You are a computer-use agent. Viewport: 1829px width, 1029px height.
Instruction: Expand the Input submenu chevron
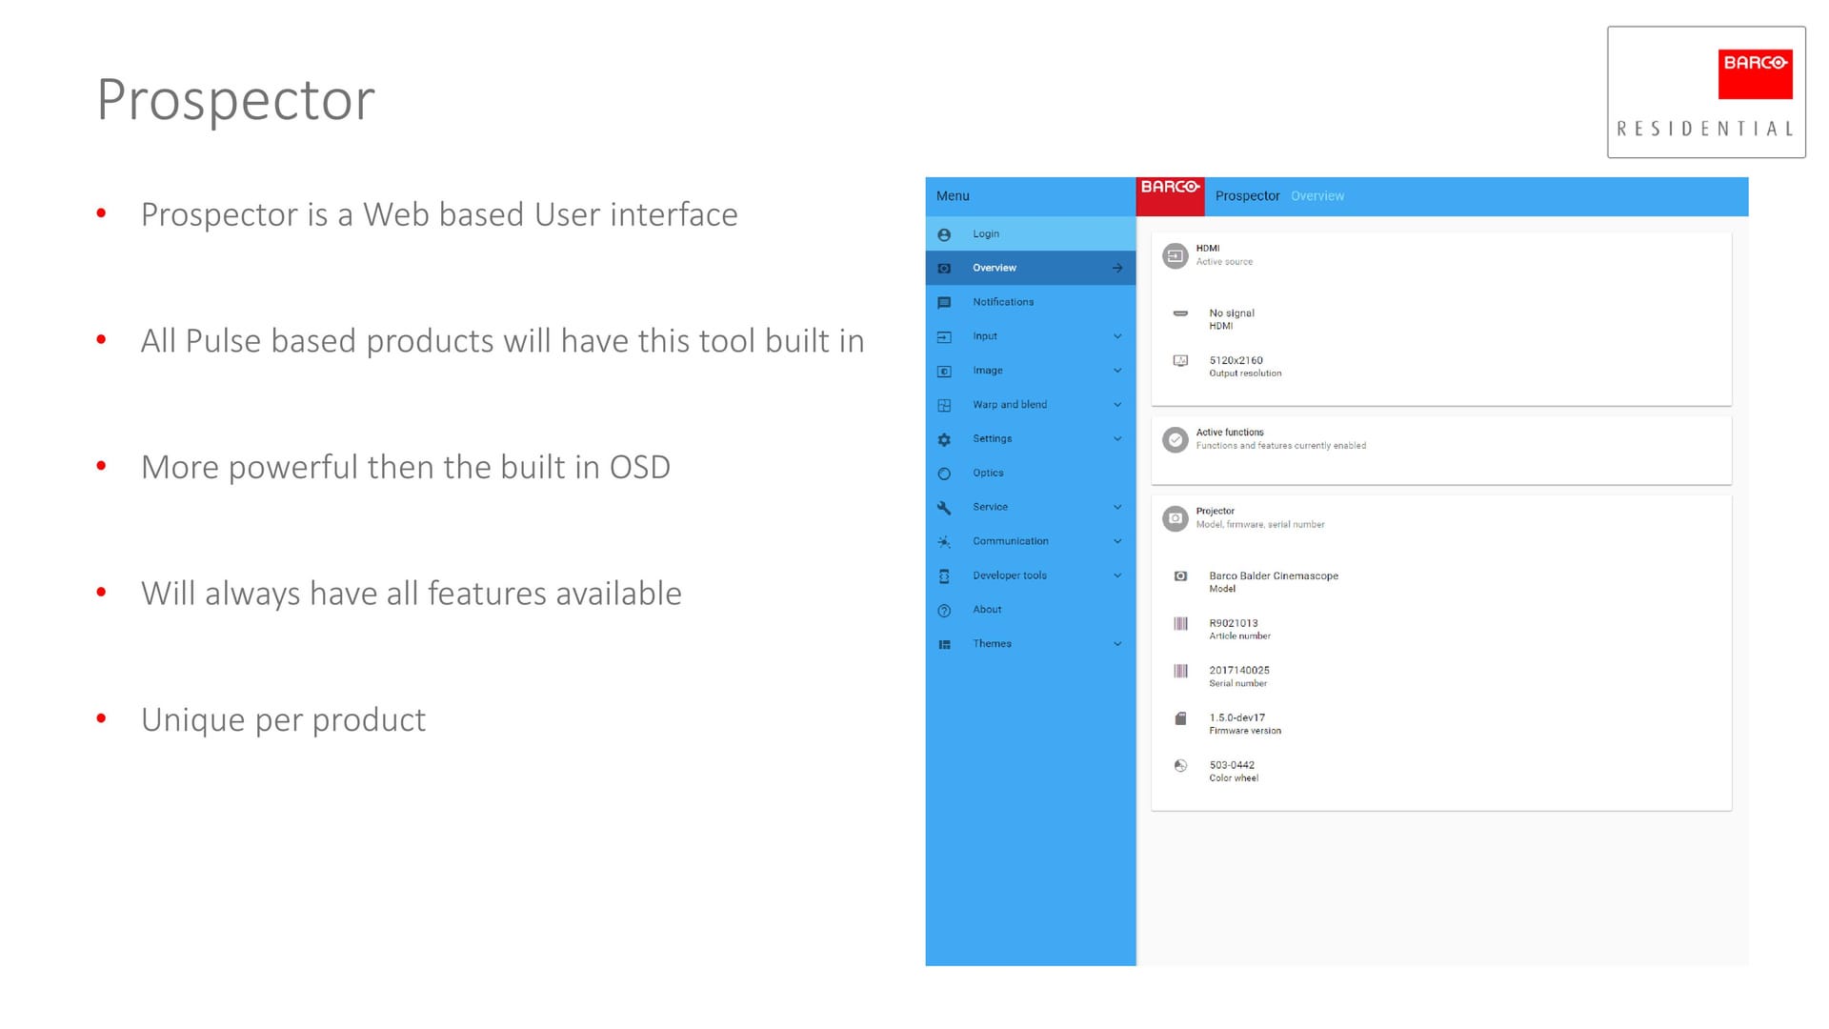[1117, 336]
